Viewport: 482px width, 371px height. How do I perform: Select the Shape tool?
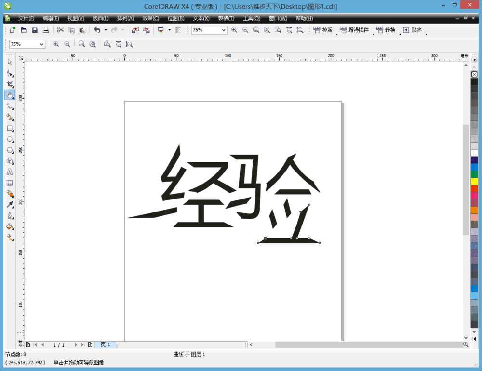point(10,73)
